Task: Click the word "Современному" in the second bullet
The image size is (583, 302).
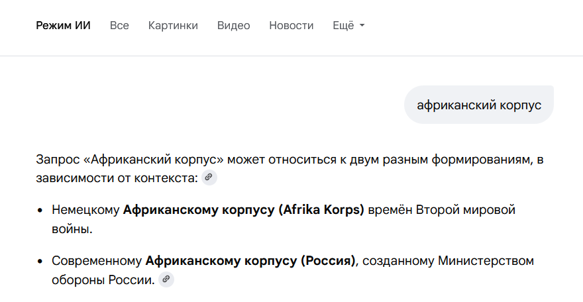Action: point(97,261)
